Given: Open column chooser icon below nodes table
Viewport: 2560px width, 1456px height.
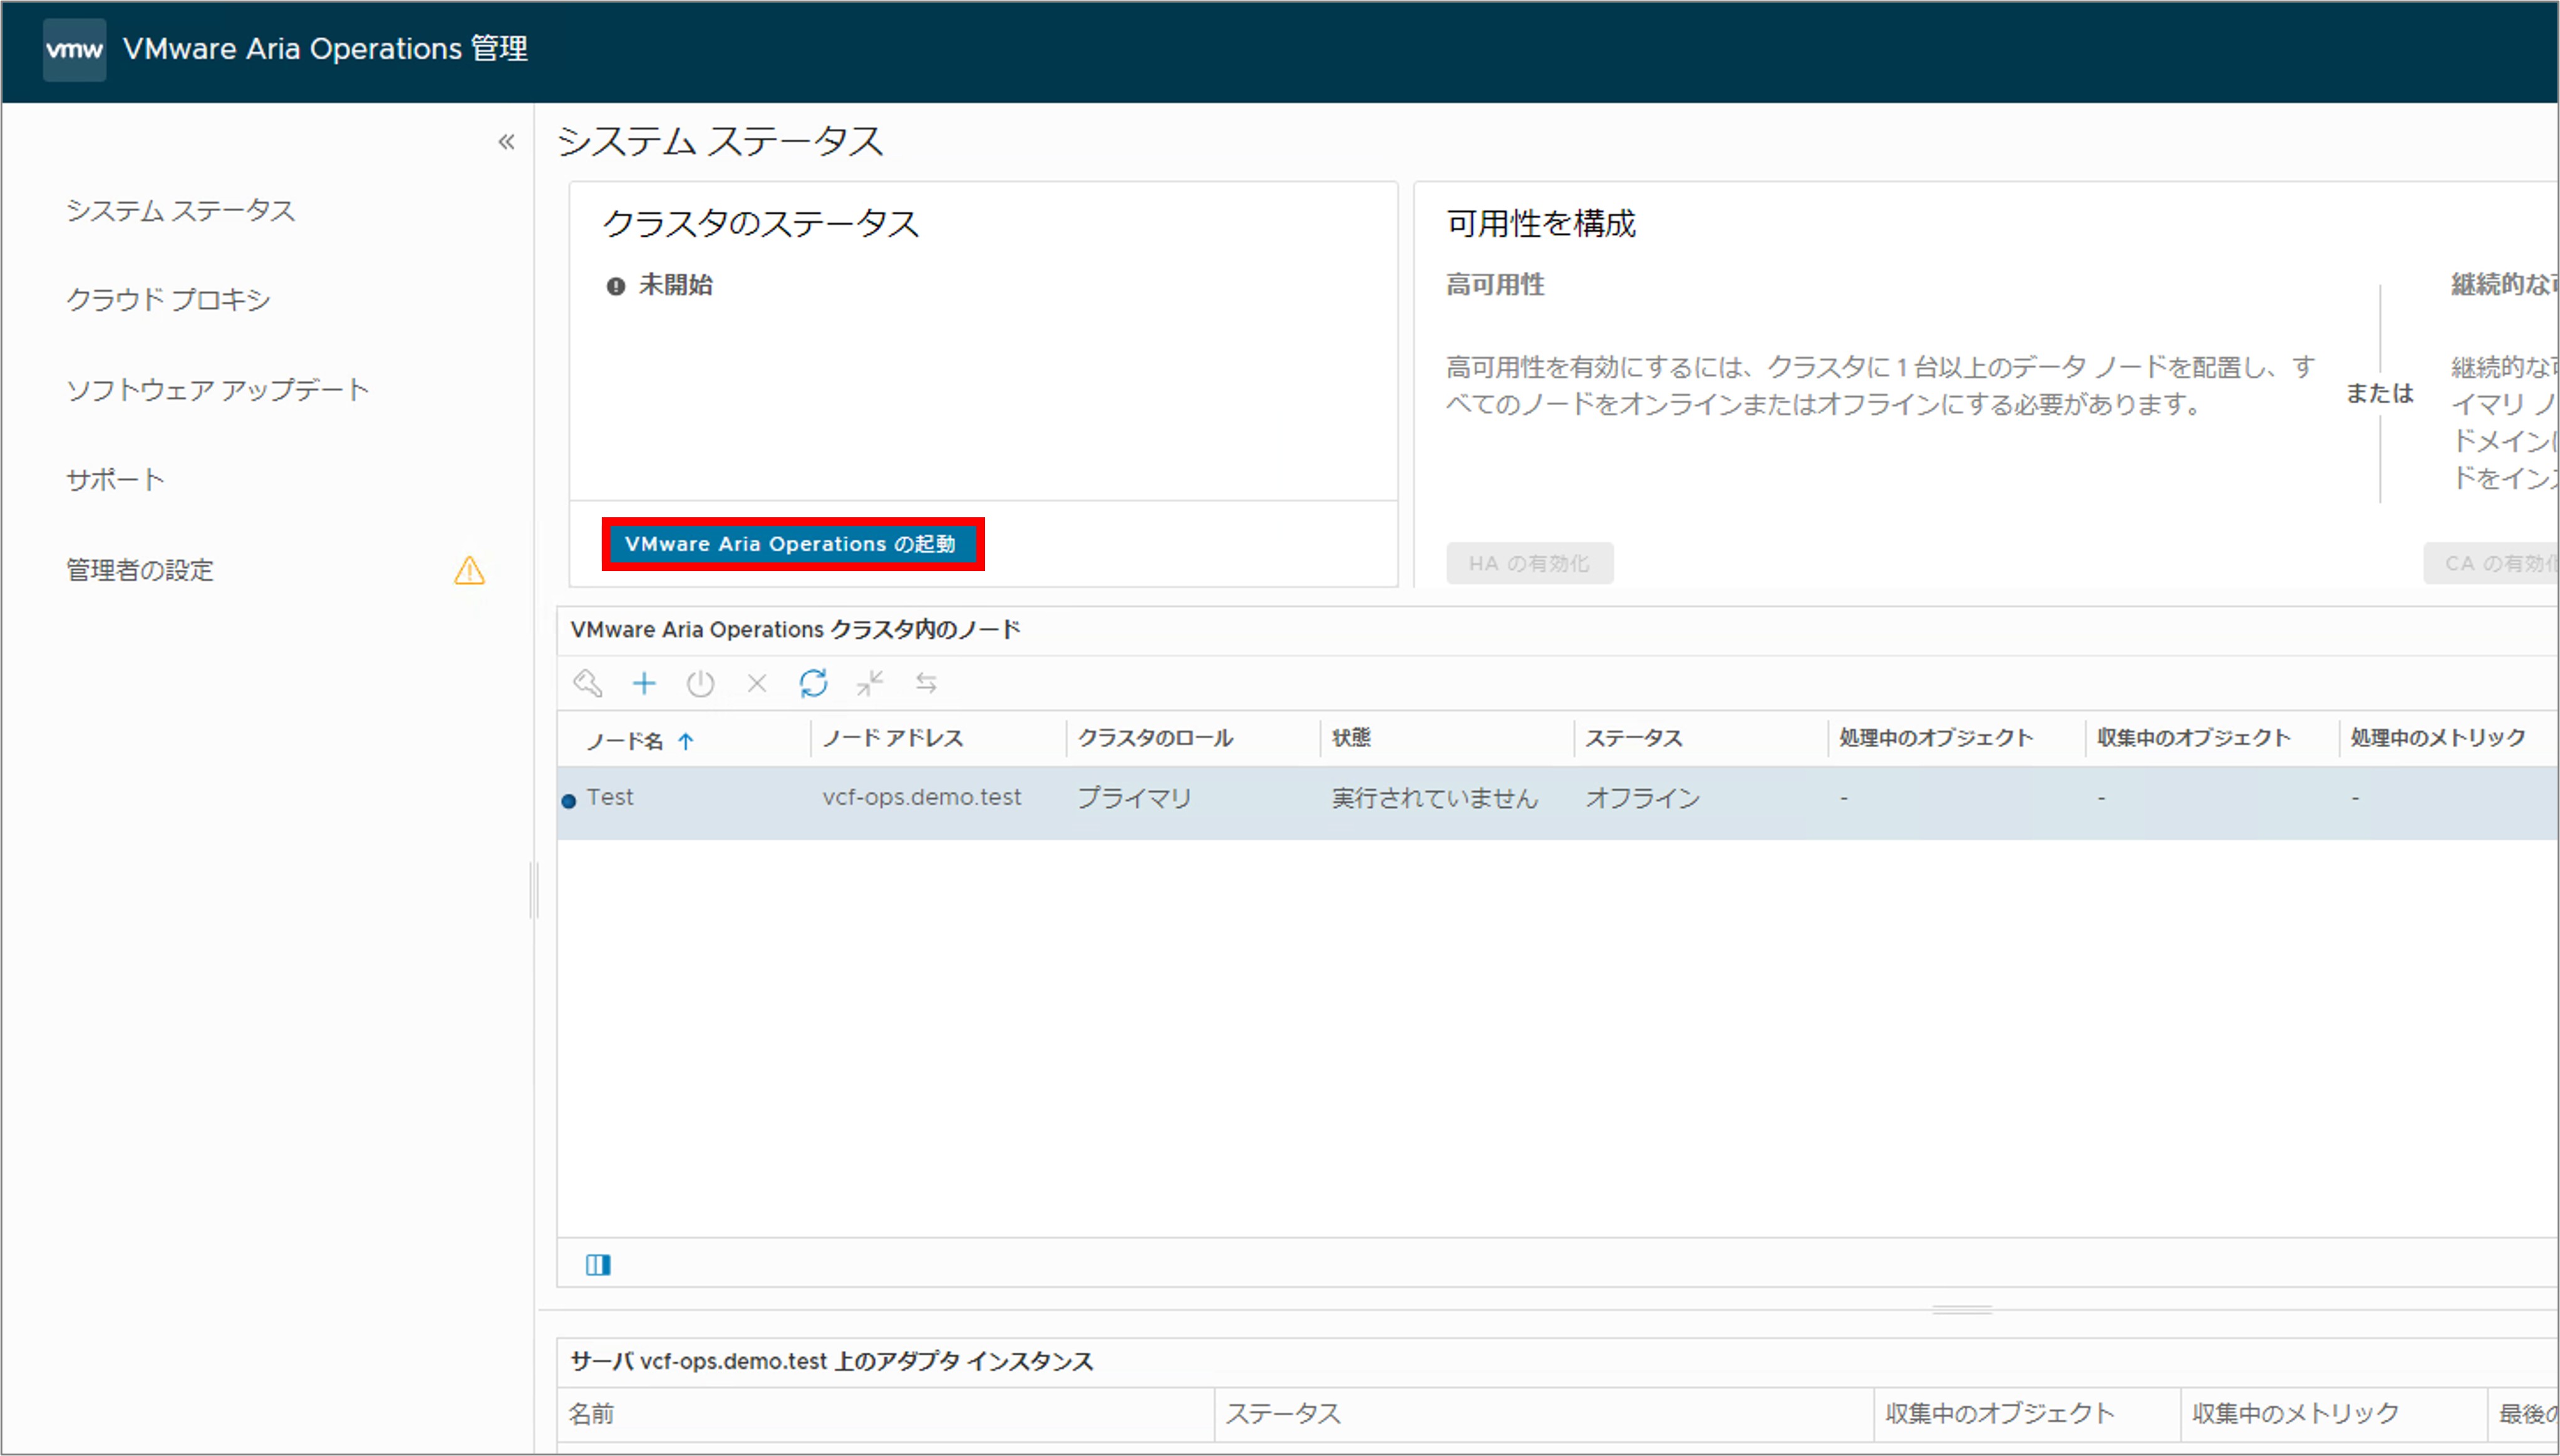Looking at the screenshot, I should [x=598, y=1264].
